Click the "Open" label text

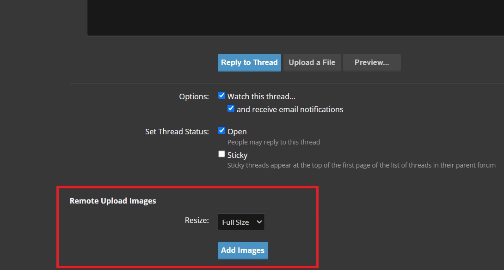(x=237, y=132)
